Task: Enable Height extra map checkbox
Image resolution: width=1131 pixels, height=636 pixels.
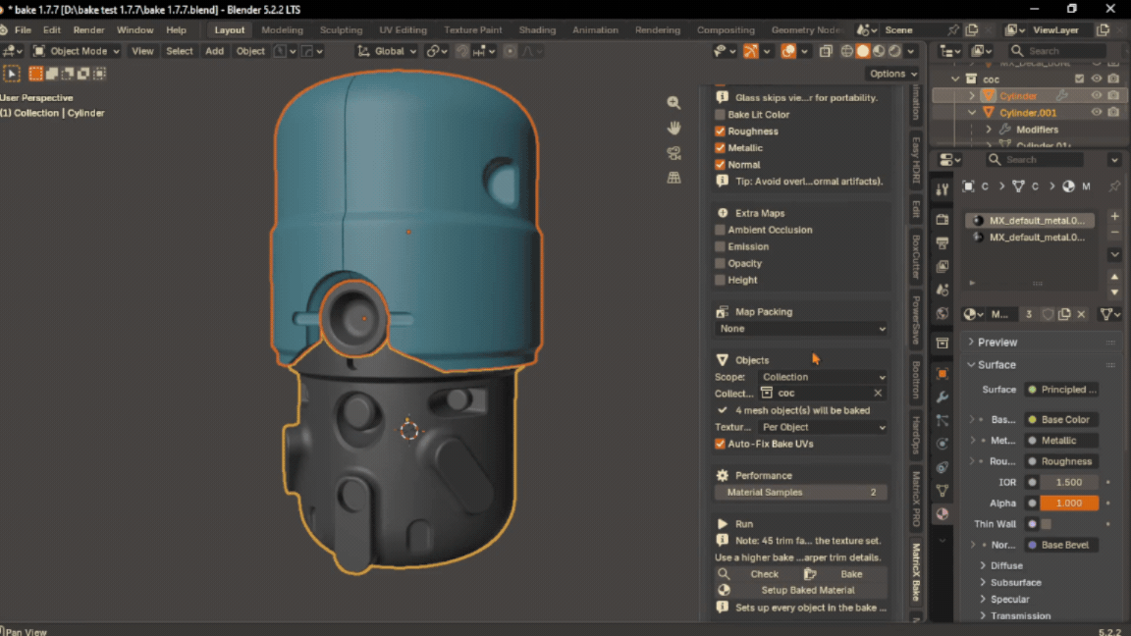Action: pyautogui.click(x=720, y=280)
